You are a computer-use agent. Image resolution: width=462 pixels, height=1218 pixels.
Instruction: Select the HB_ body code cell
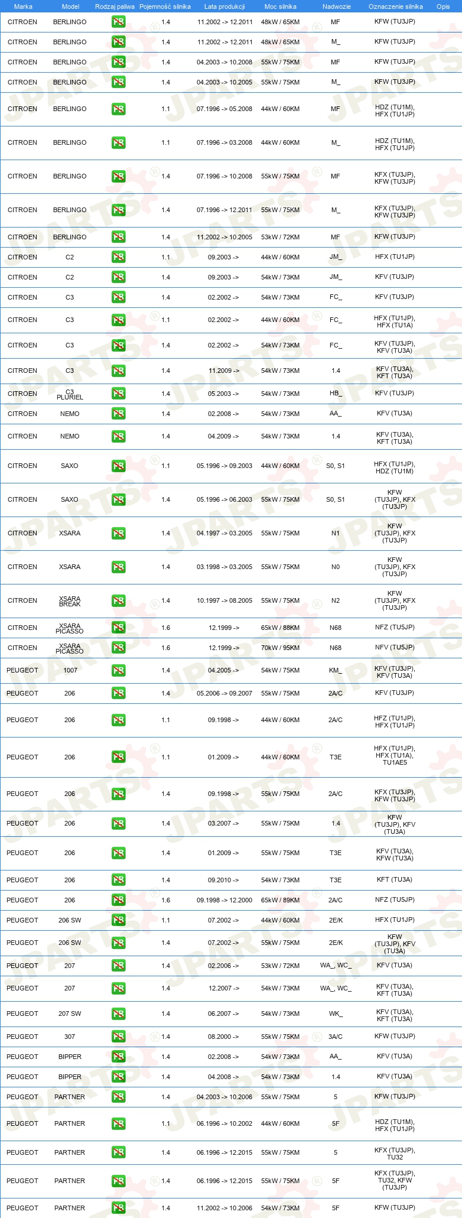pyautogui.click(x=336, y=394)
